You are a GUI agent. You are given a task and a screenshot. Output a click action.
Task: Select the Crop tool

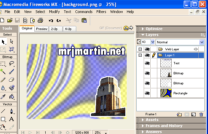point(12,49)
